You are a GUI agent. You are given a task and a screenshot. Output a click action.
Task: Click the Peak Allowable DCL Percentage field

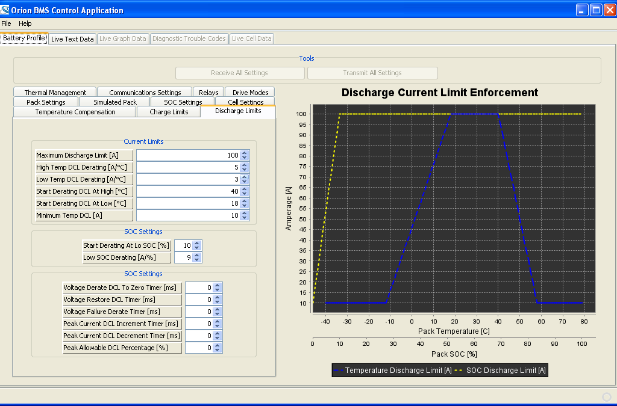[199, 348]
